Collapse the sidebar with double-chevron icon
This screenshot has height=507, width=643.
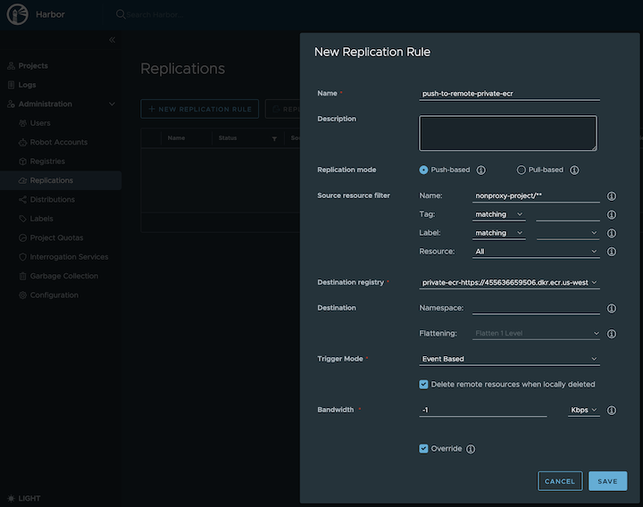click(x=112, y=40)
